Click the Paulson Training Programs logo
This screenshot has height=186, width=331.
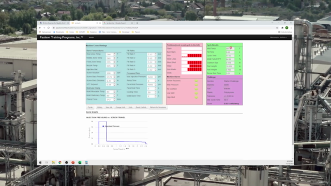[62, 37]
